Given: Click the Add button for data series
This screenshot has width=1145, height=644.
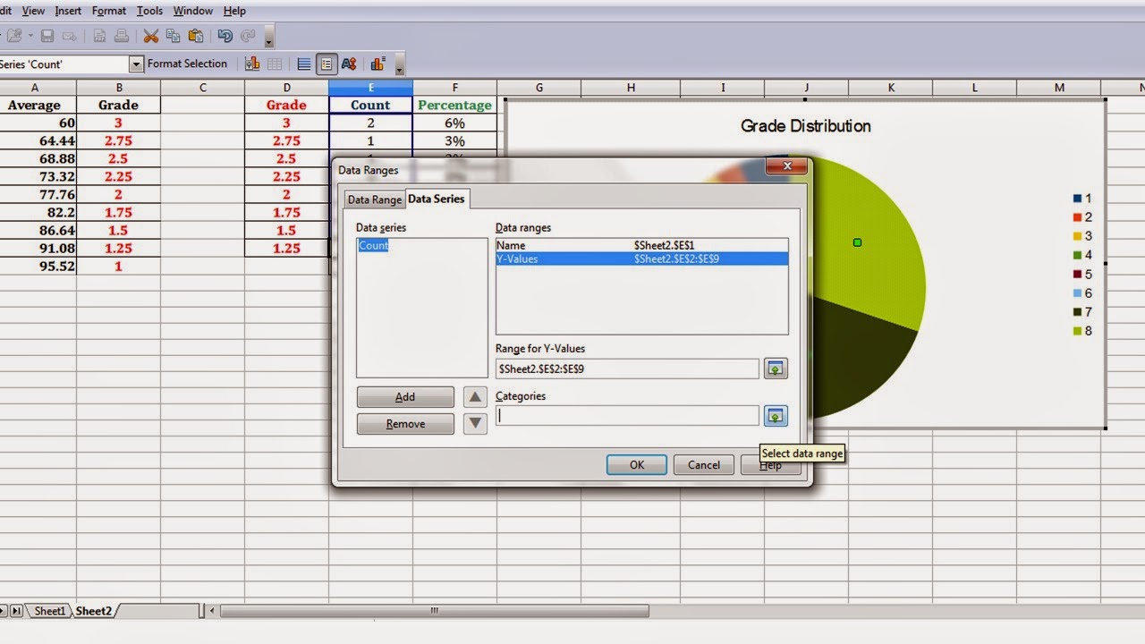Looking at the screenshot, I should click(404, 396).
